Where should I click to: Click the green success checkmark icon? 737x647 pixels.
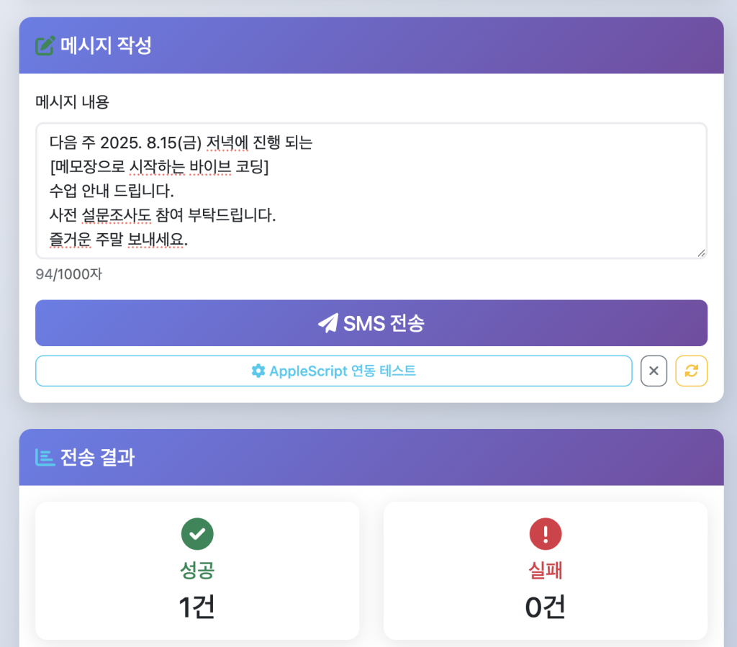pyautogui.click(x=197, y=534)
